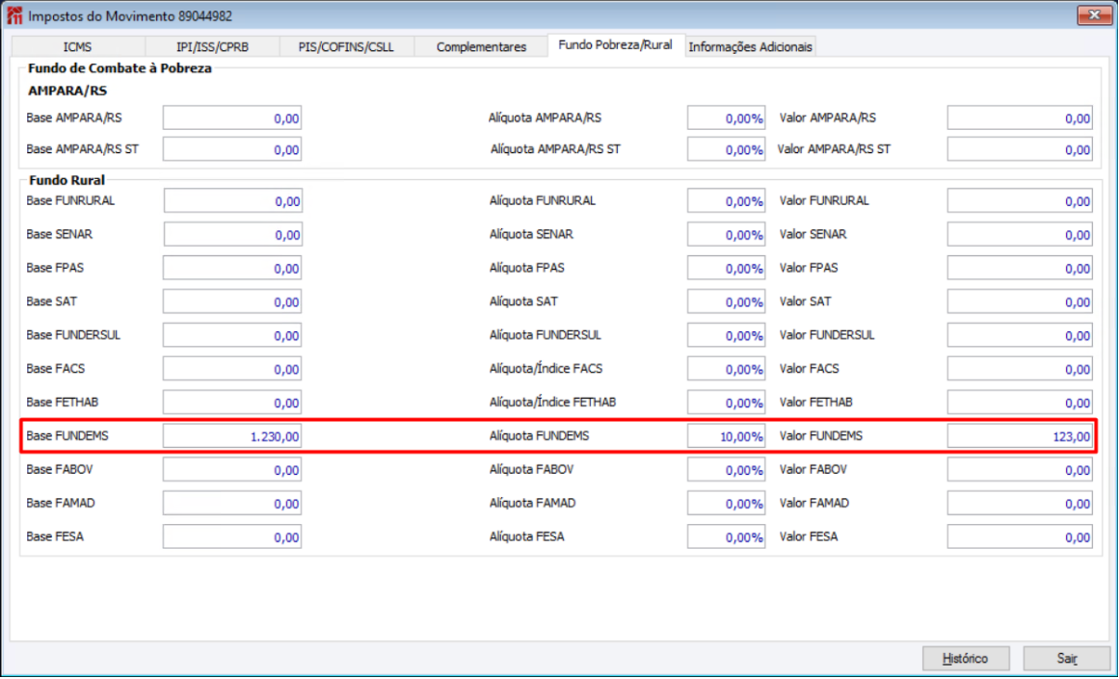Focus the Alíquota AMPARA/RS ST field
This screenshot has height=679, width=1119.
[726, 150]
